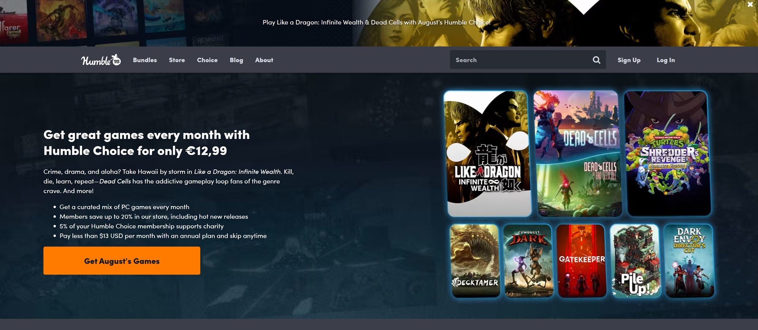Select TMNT Shredder's Revenge cover

click(668, 154)
